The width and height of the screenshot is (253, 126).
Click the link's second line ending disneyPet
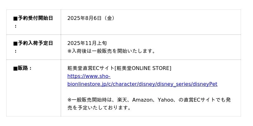[x=142, y=84]
